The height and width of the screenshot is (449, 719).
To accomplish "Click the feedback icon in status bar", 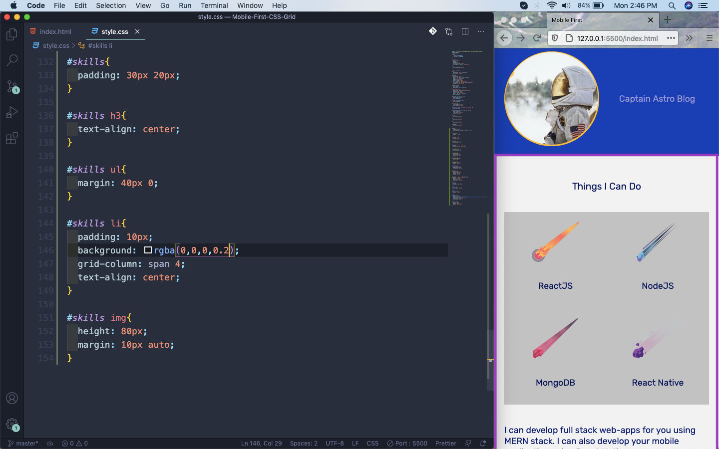I will tap(468, 444).
